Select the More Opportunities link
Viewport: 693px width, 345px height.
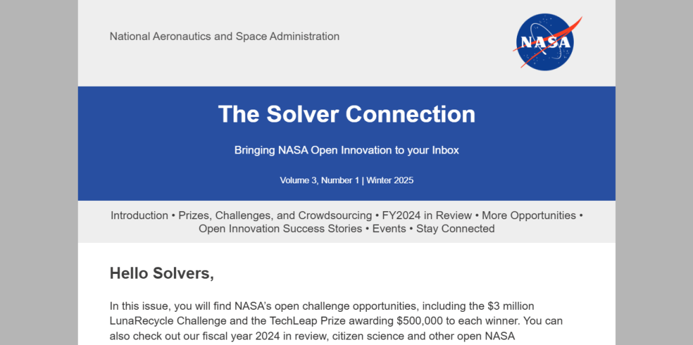[x=529, y=216]
